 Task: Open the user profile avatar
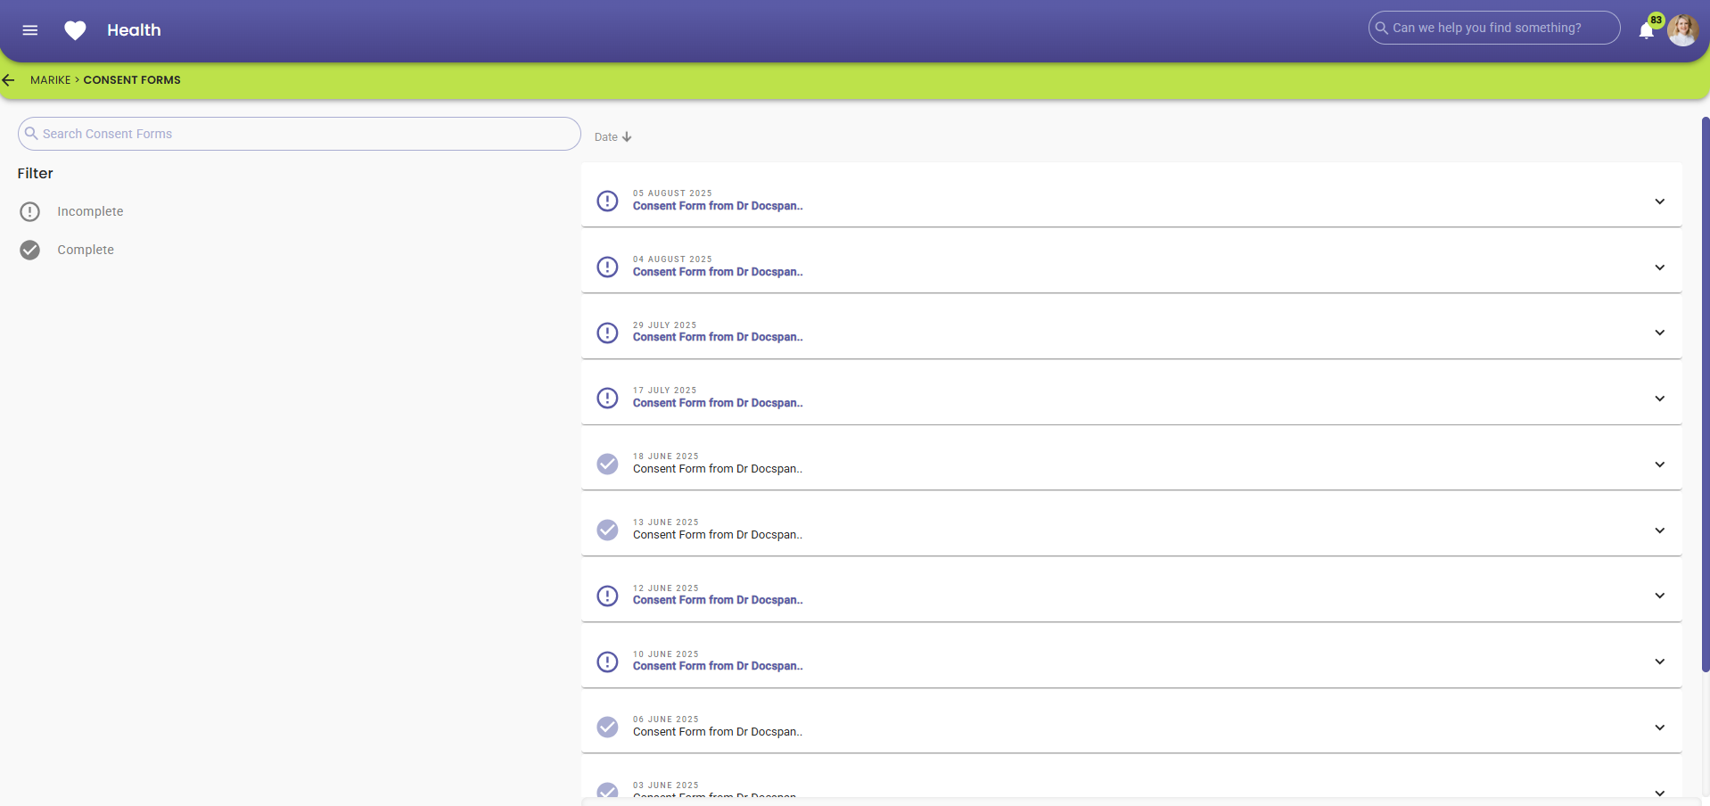(1682, 30)
